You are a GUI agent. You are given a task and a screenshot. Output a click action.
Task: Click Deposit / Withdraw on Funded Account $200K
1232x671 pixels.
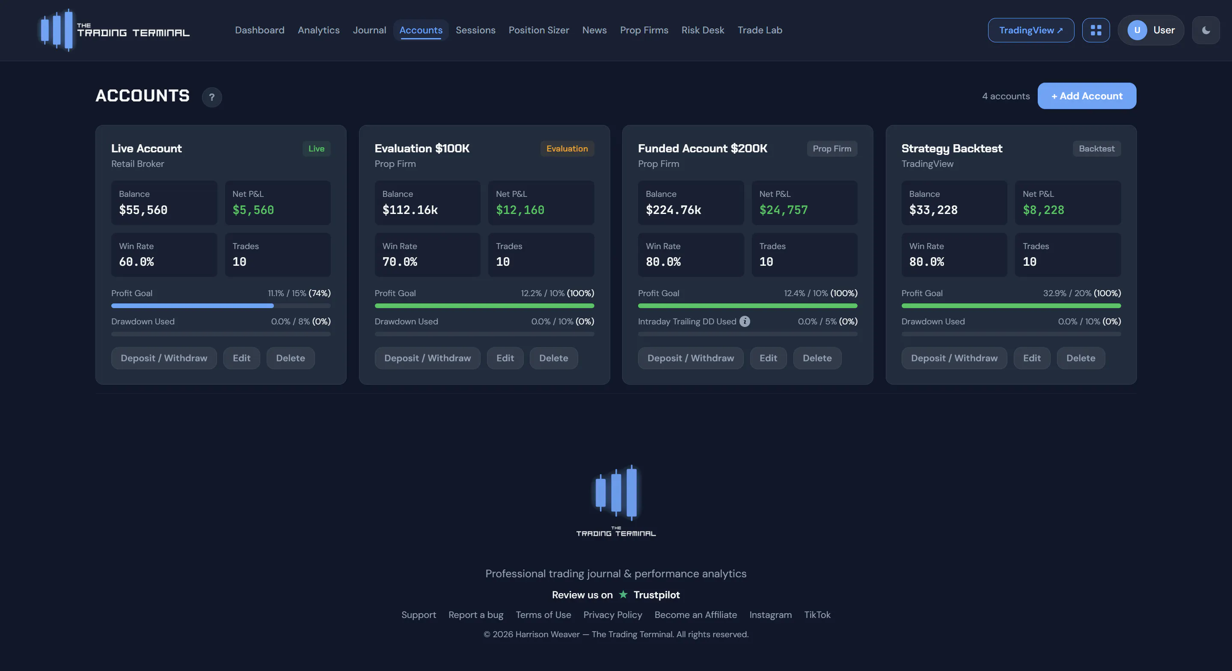(x=691, y=358)
